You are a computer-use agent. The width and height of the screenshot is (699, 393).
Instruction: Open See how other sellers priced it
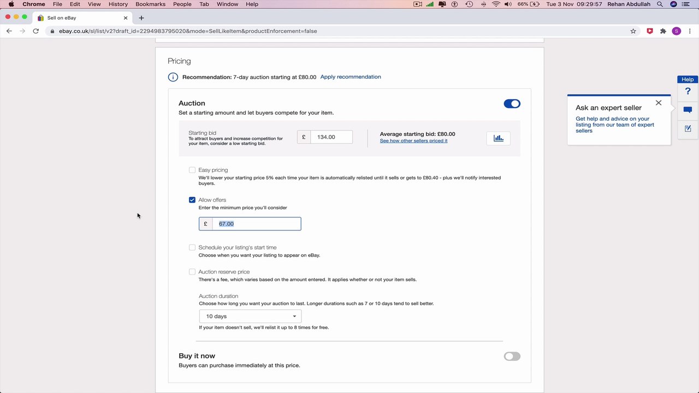click(413, 141)
